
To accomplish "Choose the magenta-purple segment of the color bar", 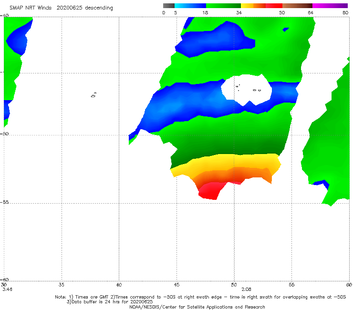I will click(330, 6).
